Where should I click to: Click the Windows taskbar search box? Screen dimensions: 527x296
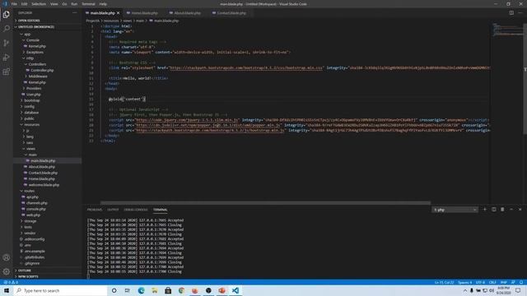60,290
